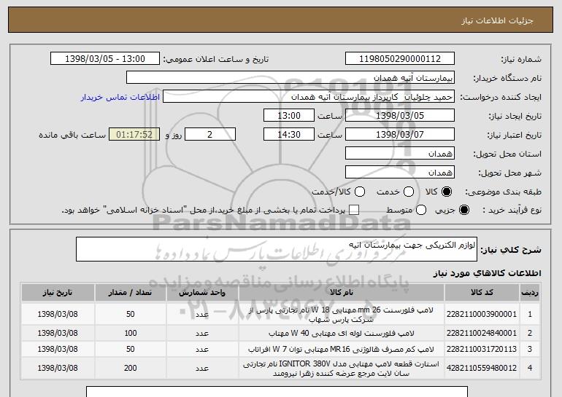Click the اطلاعات کالاهای مورد نیاز heading
The width and height of the screenshot is (562, 397).
(487, 273)
